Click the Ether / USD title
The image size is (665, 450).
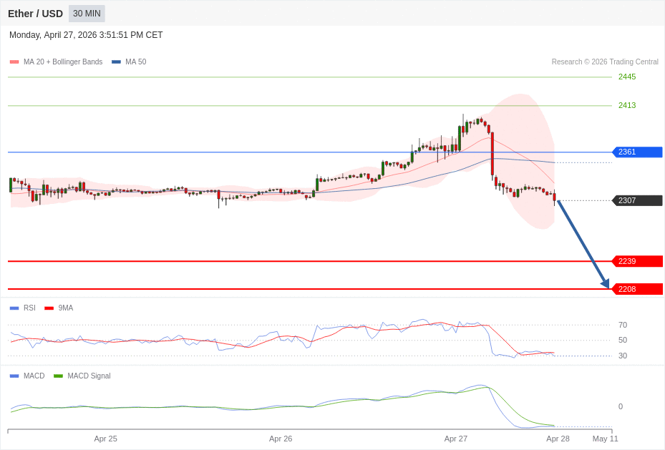pyautogui.click(x=35, y=14)
